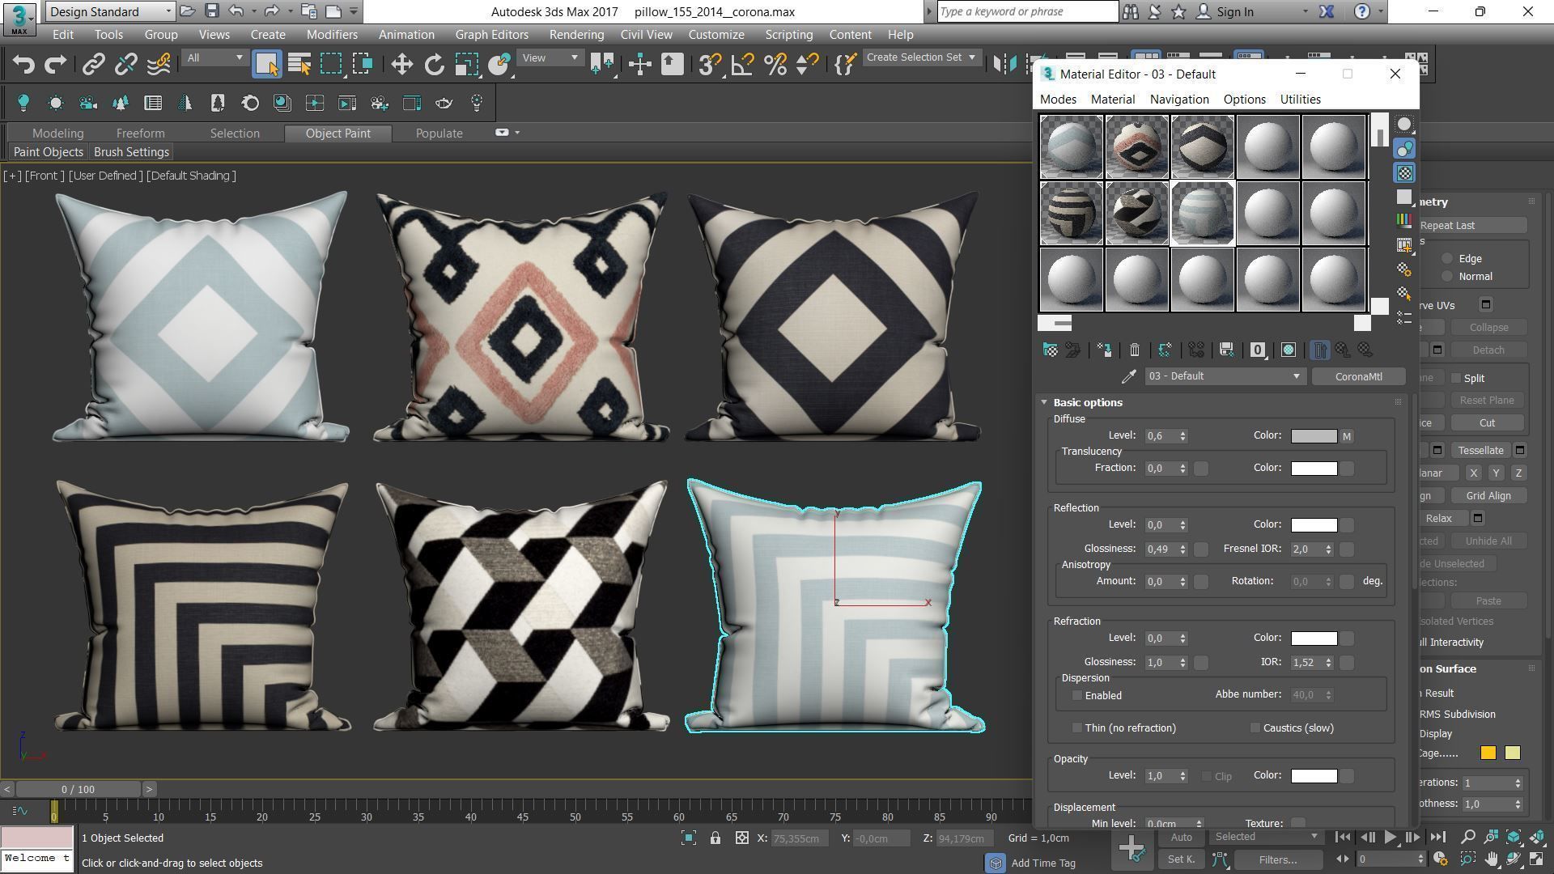The height and width of the screenshot is (874, 1554).
Task: Click Show Shaded Material in Viewport icon
Action: coord(1289,350)
